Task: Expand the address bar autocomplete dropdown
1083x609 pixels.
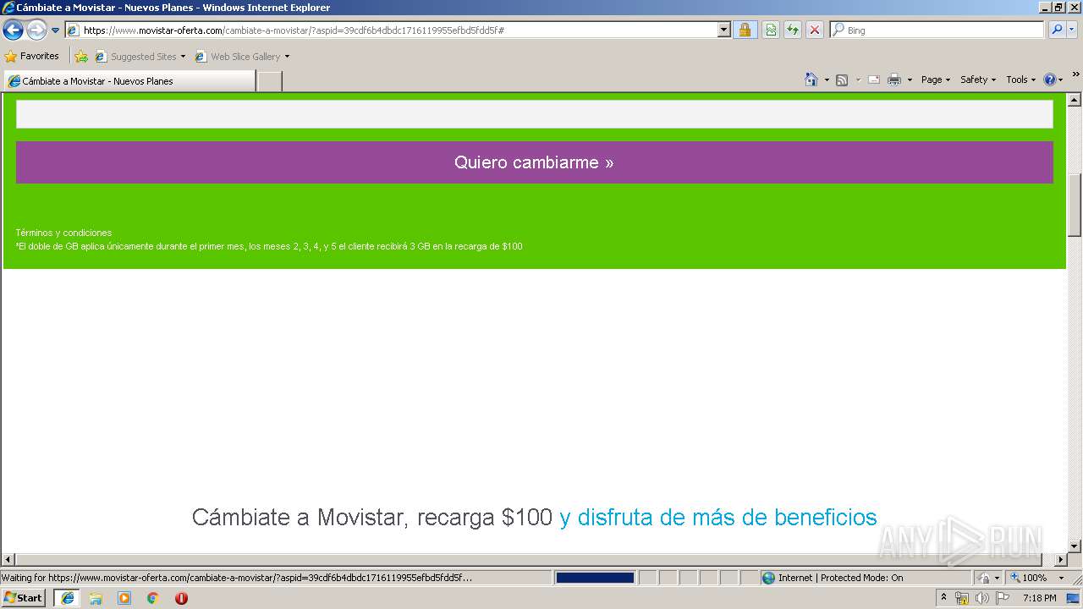Action: tap(723, 30)
